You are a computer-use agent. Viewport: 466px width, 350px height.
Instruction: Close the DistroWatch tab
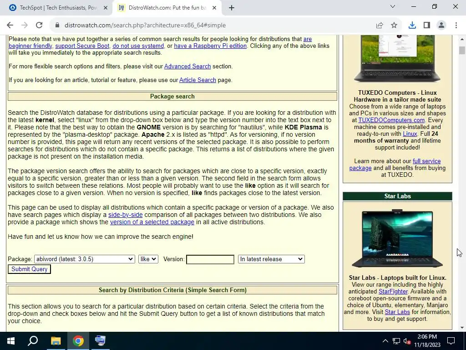tap(214, 8)
